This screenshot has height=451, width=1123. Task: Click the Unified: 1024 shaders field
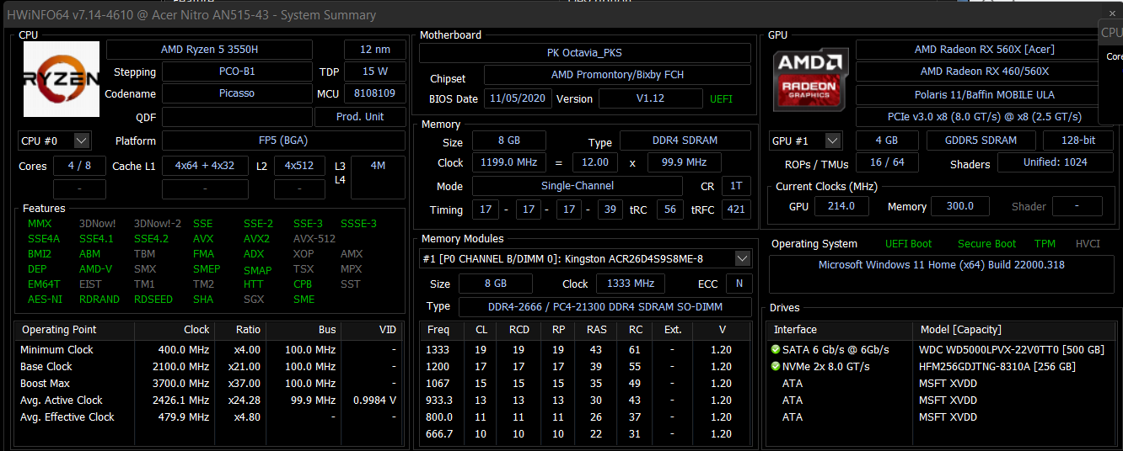click(x=1056, y=162)
